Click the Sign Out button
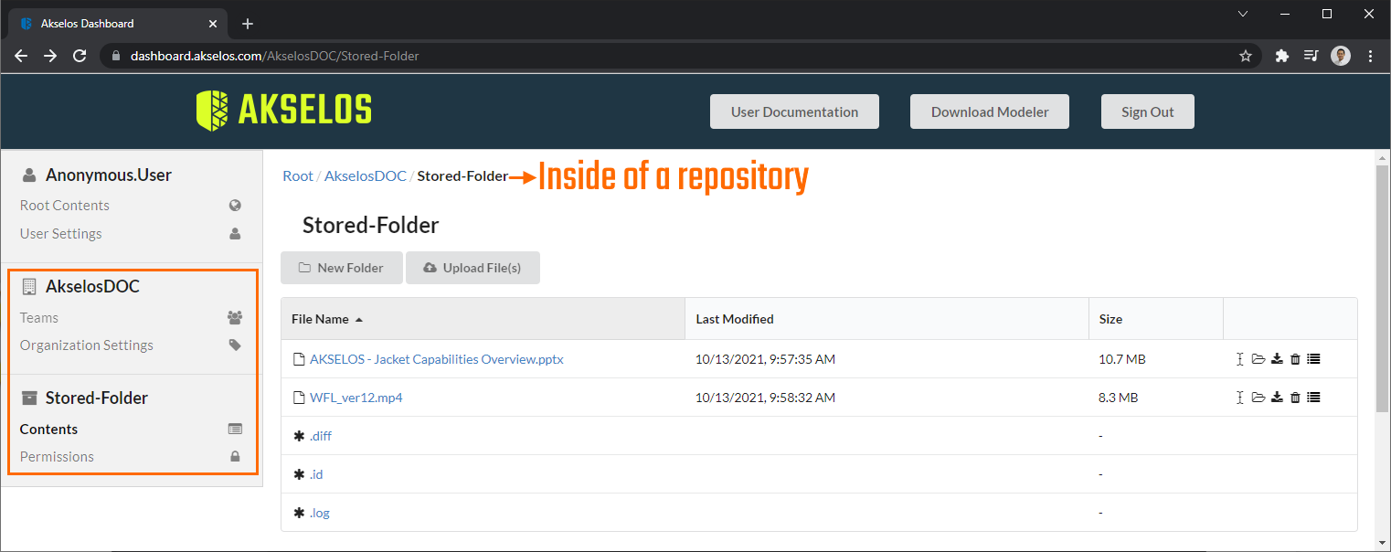This screenshot has height=552, width=1391. 1148,111
